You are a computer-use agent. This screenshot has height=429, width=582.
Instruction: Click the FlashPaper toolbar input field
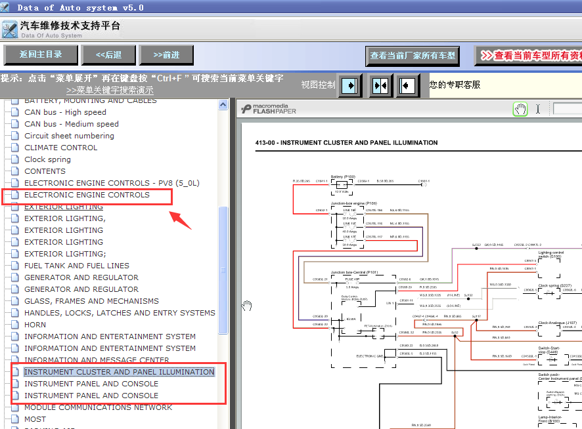pos(568,109)
